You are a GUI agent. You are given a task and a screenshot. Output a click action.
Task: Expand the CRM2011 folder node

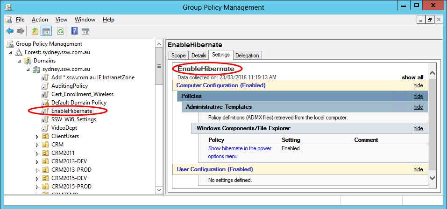point(37,153)
